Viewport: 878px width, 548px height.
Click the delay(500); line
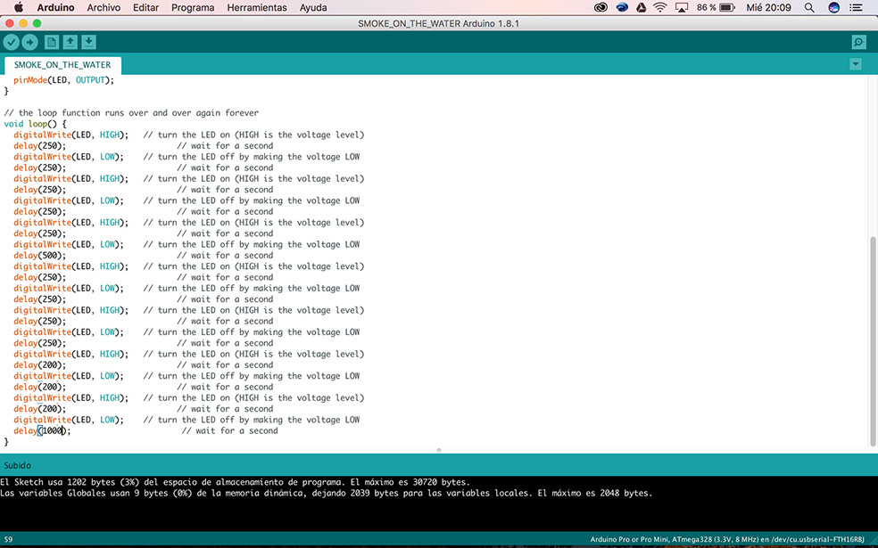[40, 256]
